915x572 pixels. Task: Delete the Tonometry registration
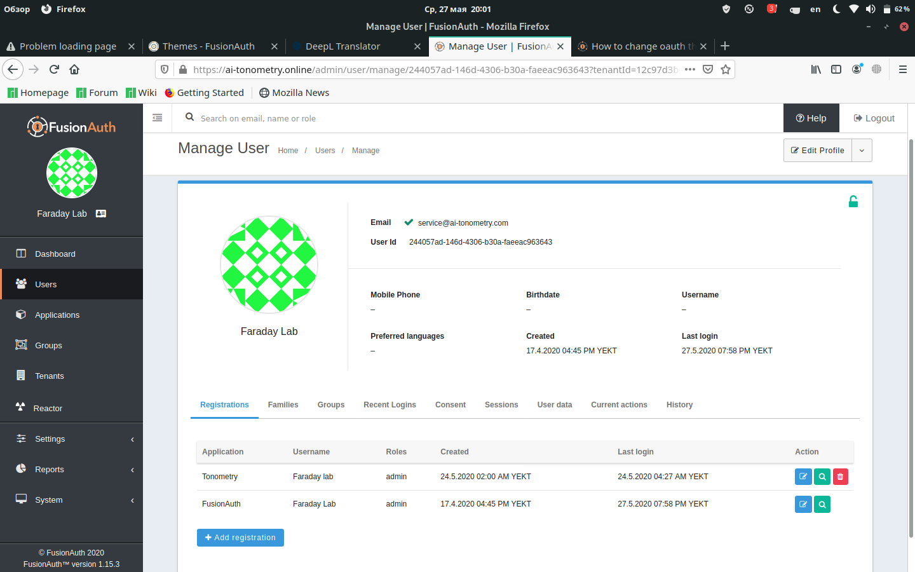tap(840, 477)
